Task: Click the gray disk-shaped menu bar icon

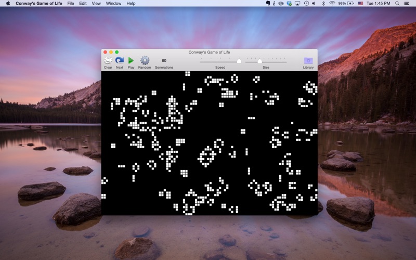Action: coord(281,3)
